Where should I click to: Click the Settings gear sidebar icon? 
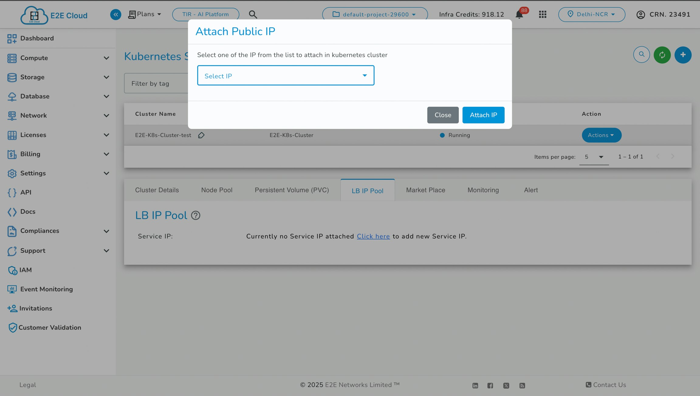pyautogui.click(x=12, y=173)
